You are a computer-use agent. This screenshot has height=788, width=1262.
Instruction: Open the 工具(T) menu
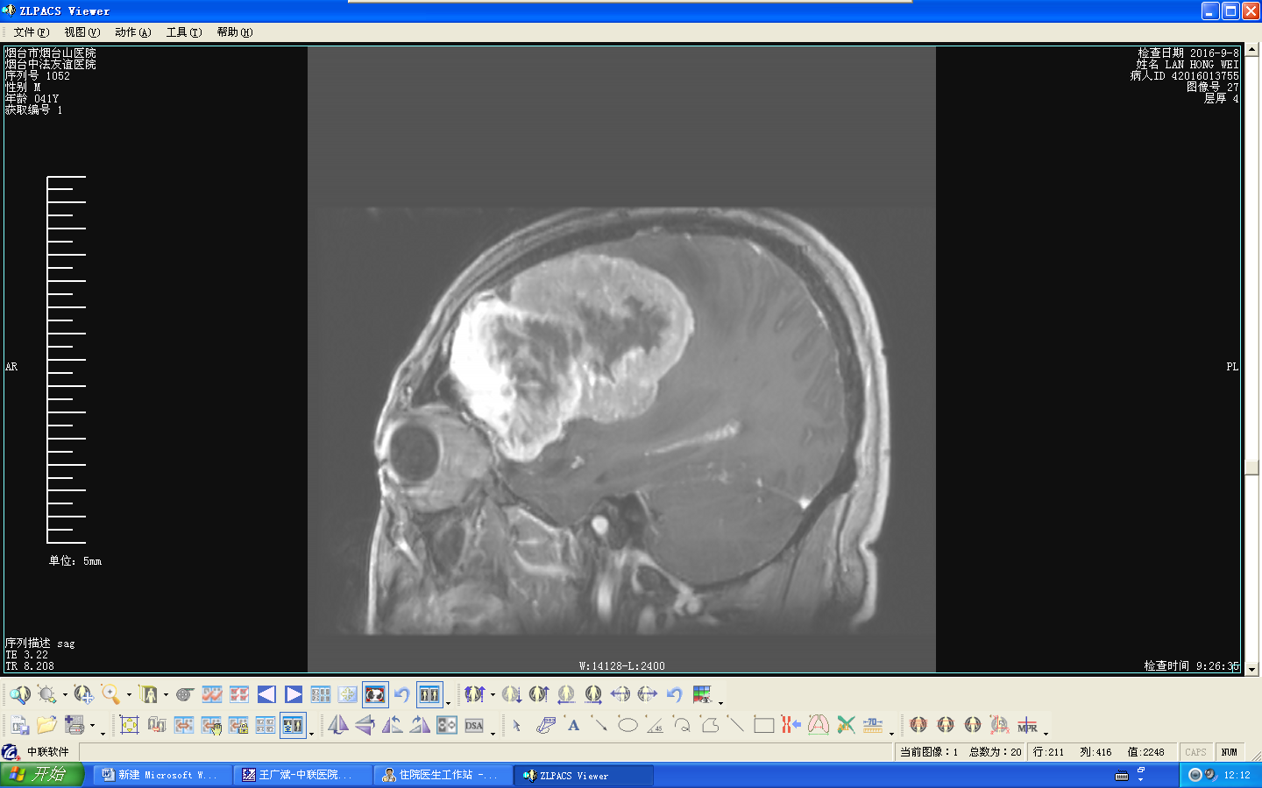tap(184, 32)
